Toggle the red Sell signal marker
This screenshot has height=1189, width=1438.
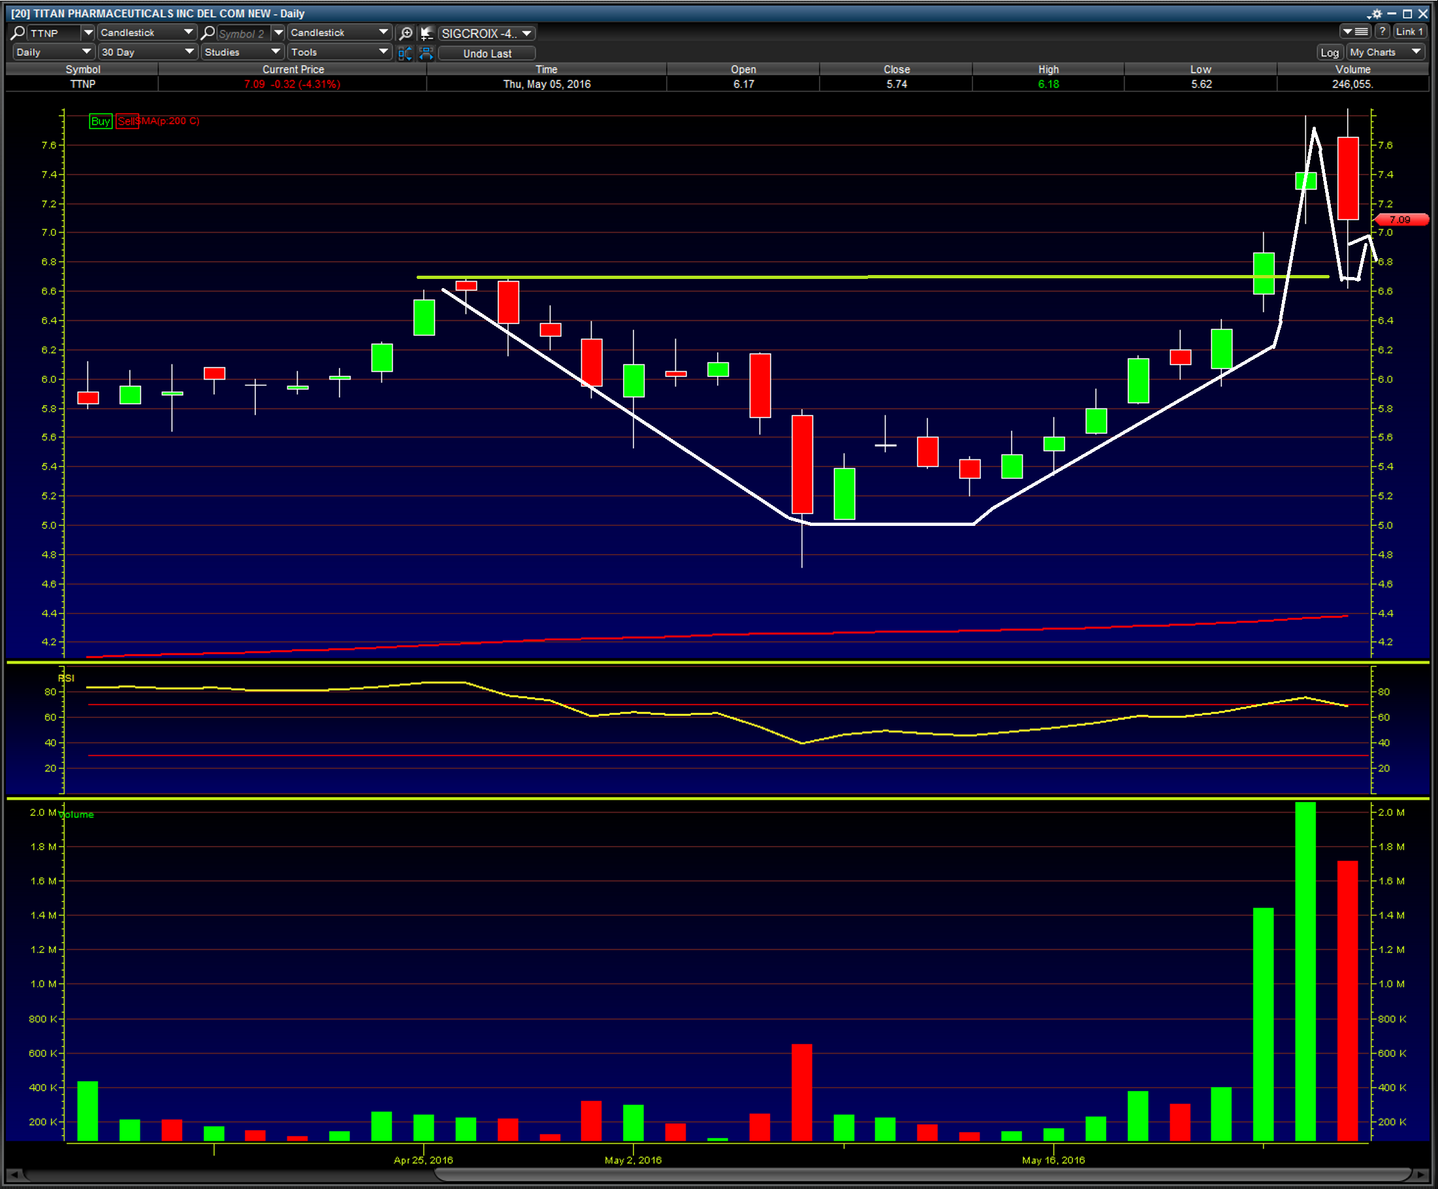coord(126,122)
